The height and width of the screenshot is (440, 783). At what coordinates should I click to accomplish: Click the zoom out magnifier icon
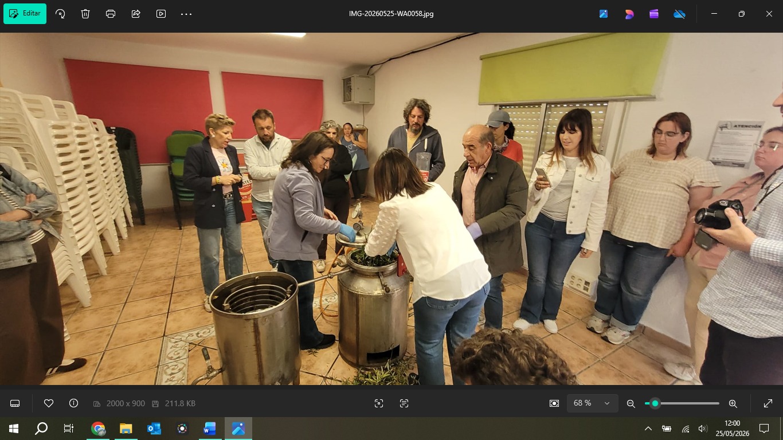click(x=631, y=403)
